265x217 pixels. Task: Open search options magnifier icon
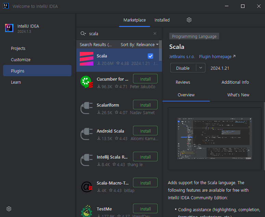click(x=83, y=33)
